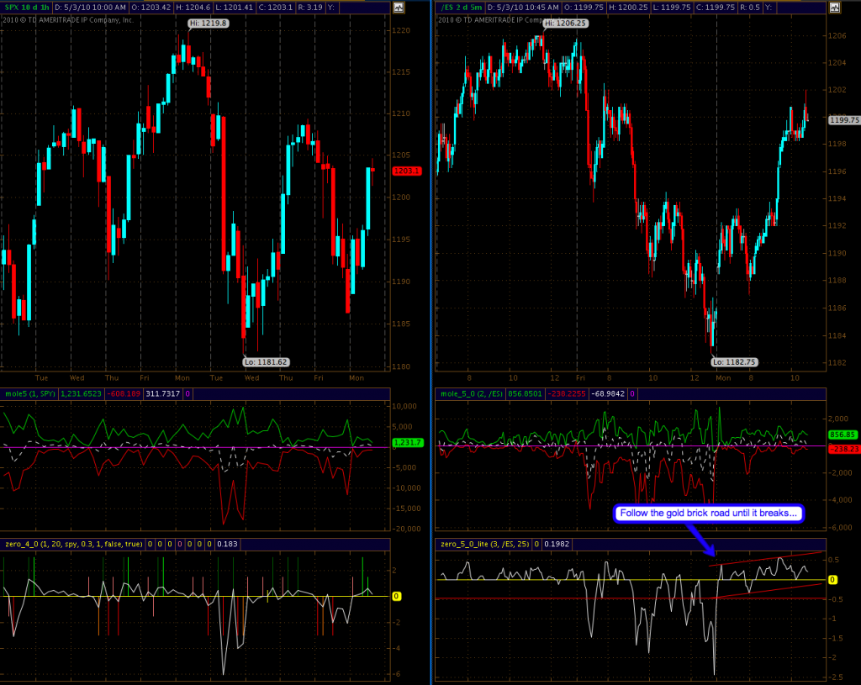Click the gold brick road annotation bubble

[709, 513]
